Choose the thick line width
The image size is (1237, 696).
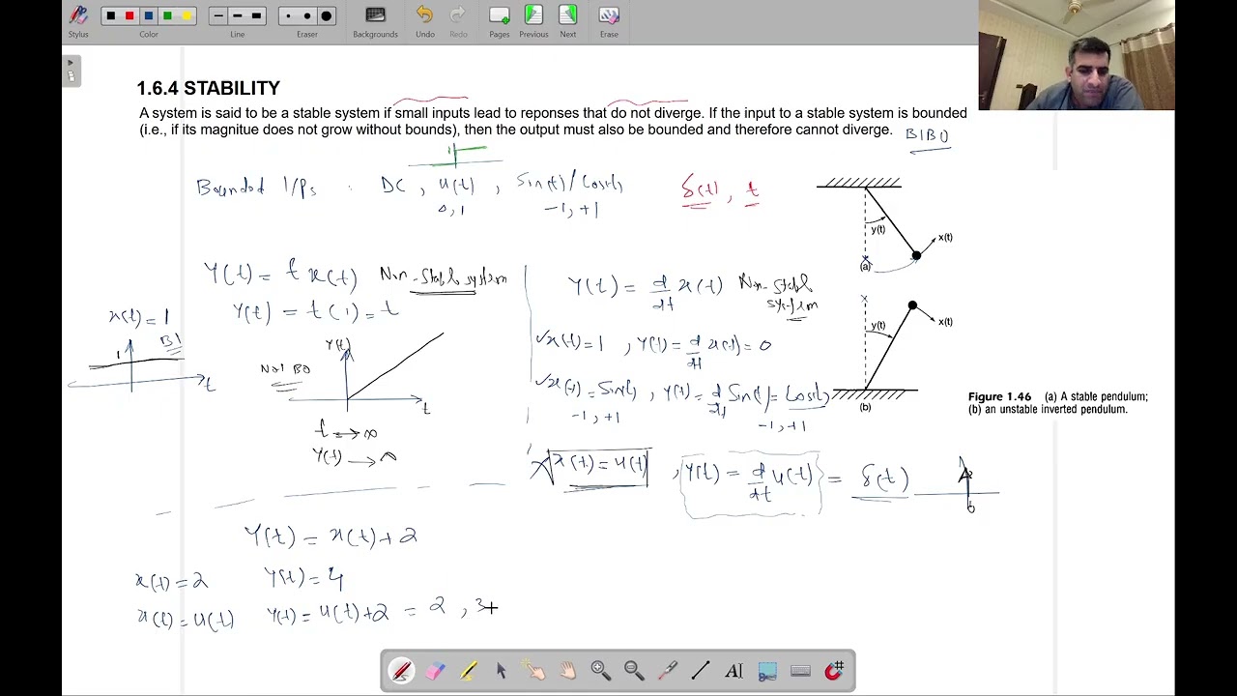[256, 16]
